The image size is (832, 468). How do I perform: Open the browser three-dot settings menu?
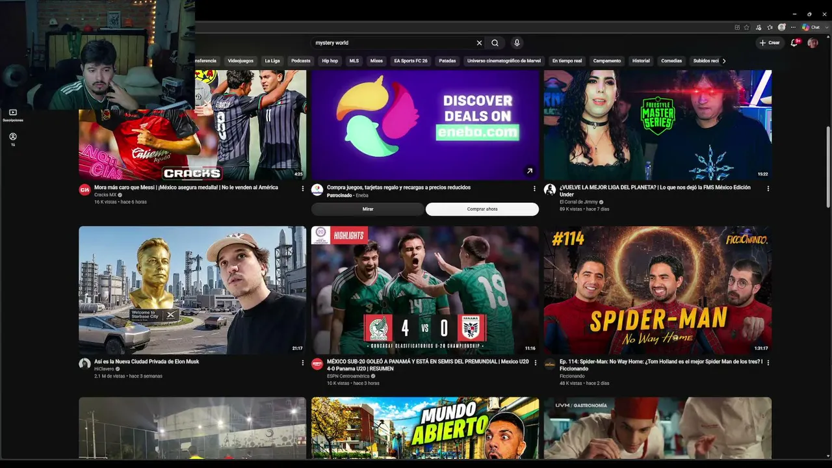792,27
